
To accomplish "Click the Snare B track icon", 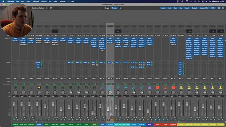I will (63, 87).
